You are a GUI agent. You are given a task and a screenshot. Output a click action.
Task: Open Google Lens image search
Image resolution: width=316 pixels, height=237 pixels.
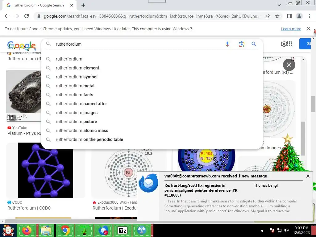point(241,44)
